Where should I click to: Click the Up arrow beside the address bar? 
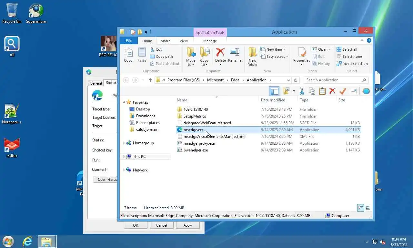click(150, 80)
